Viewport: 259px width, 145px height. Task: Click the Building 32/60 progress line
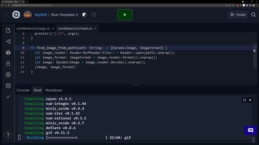[x=79, y=138]
